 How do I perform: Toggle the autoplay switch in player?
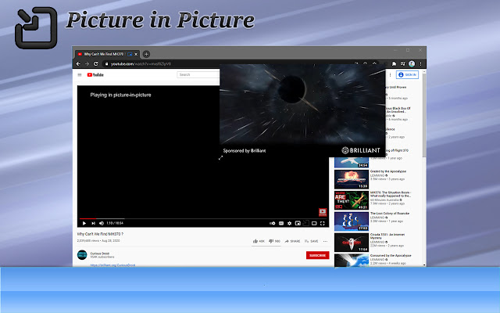[x=272, y=223]
